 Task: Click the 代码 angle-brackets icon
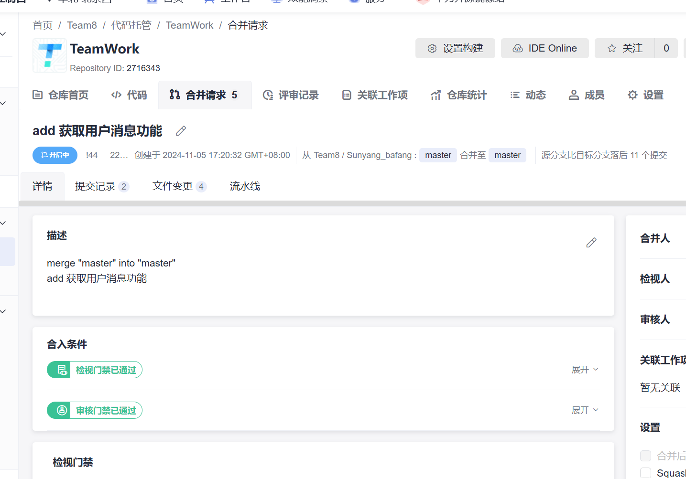tap(116, 95)
